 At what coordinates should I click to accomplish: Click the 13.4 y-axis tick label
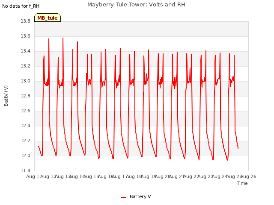pyautogui.click(x=26, y=51)
